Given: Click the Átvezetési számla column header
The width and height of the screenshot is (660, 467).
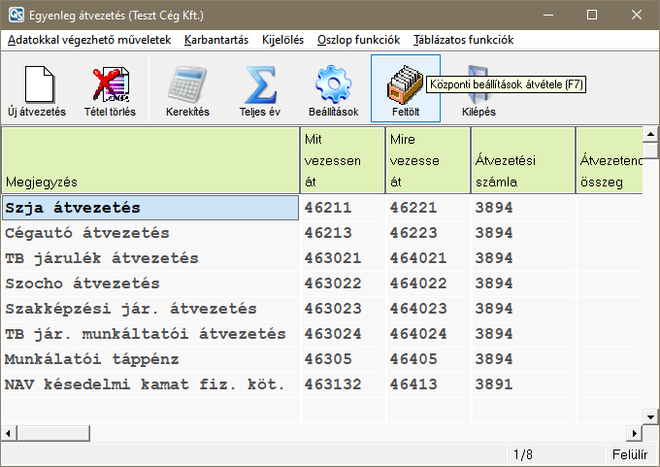Looking at the screenshot, I should point(520,161).
